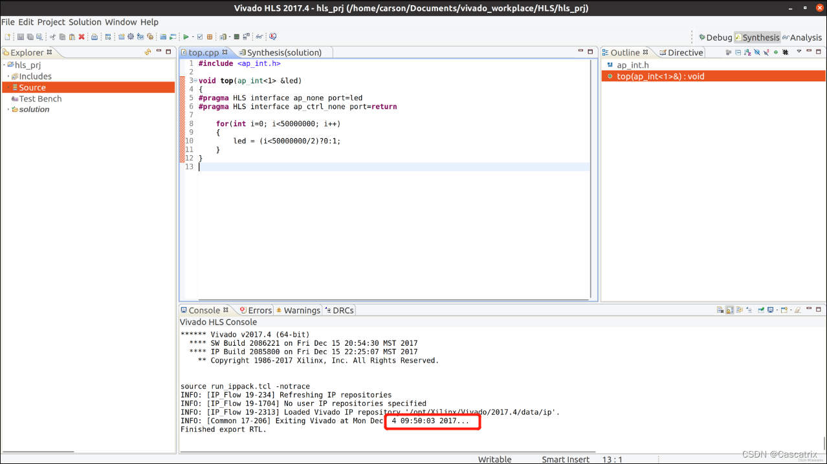This screenshot has width=827, height=464.
Task: Select top(ap_int<1>&) : void in Outline
Action: [x=713, y=76]
